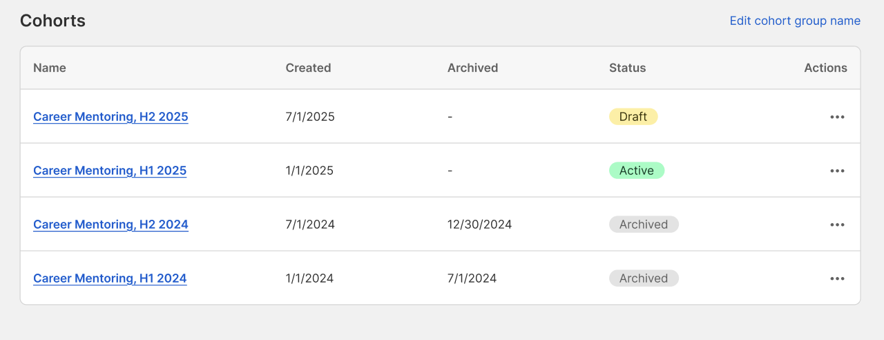The width and height of the screenshot is (884, 340).
Task: Open actions menu for Career Mentoring, H1 2024
Action: tap(837, 278)
